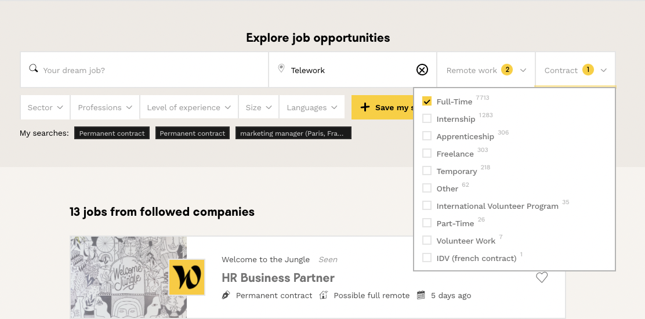
Task: Open the Level of experience dropdown
Action: click(x=189, y=107)
